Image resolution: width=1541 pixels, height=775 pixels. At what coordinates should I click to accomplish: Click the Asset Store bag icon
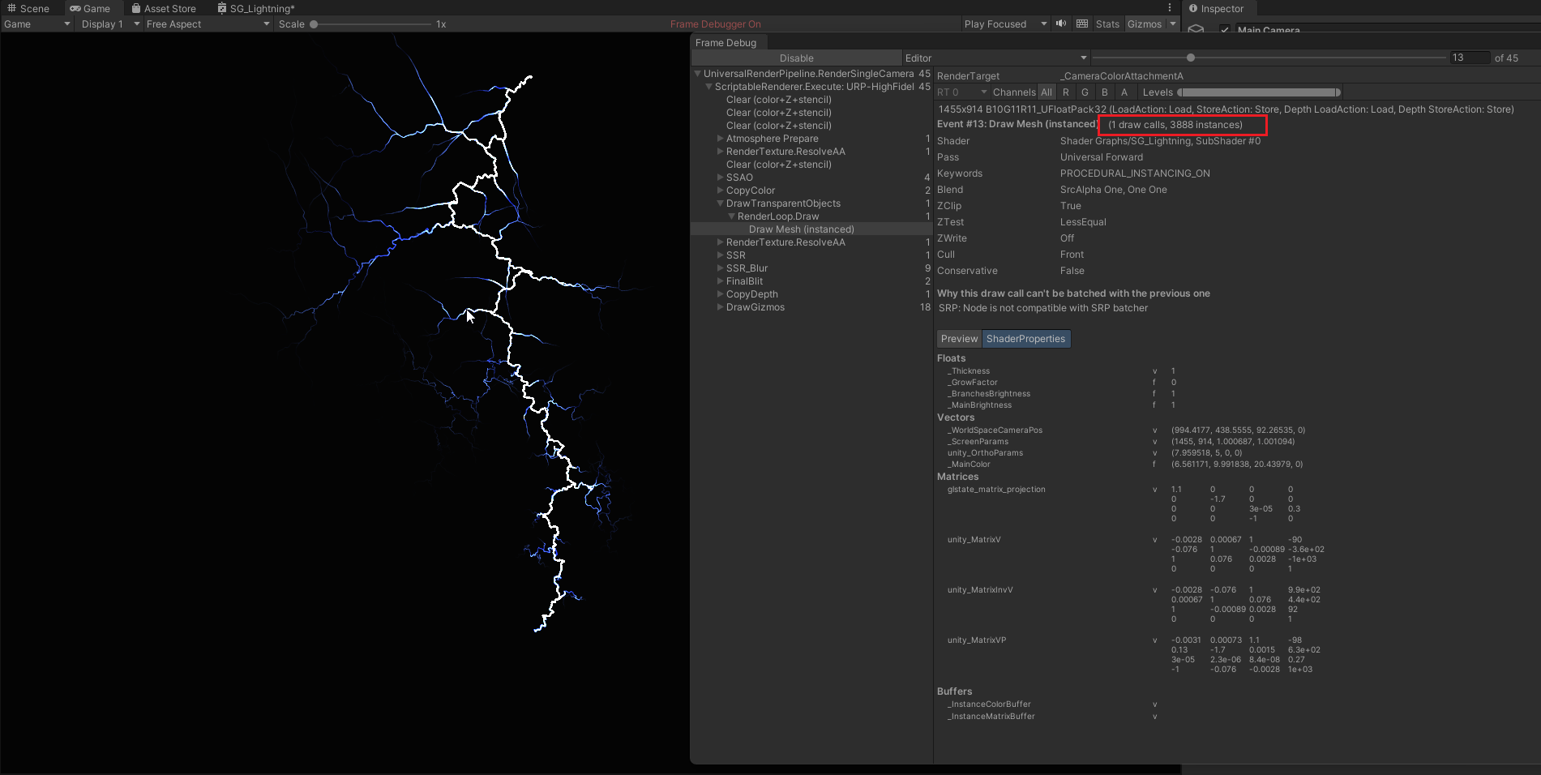(136, 8)
